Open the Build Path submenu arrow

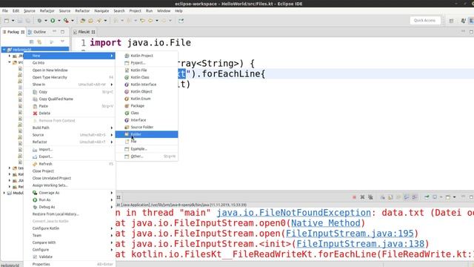point(112,128)
